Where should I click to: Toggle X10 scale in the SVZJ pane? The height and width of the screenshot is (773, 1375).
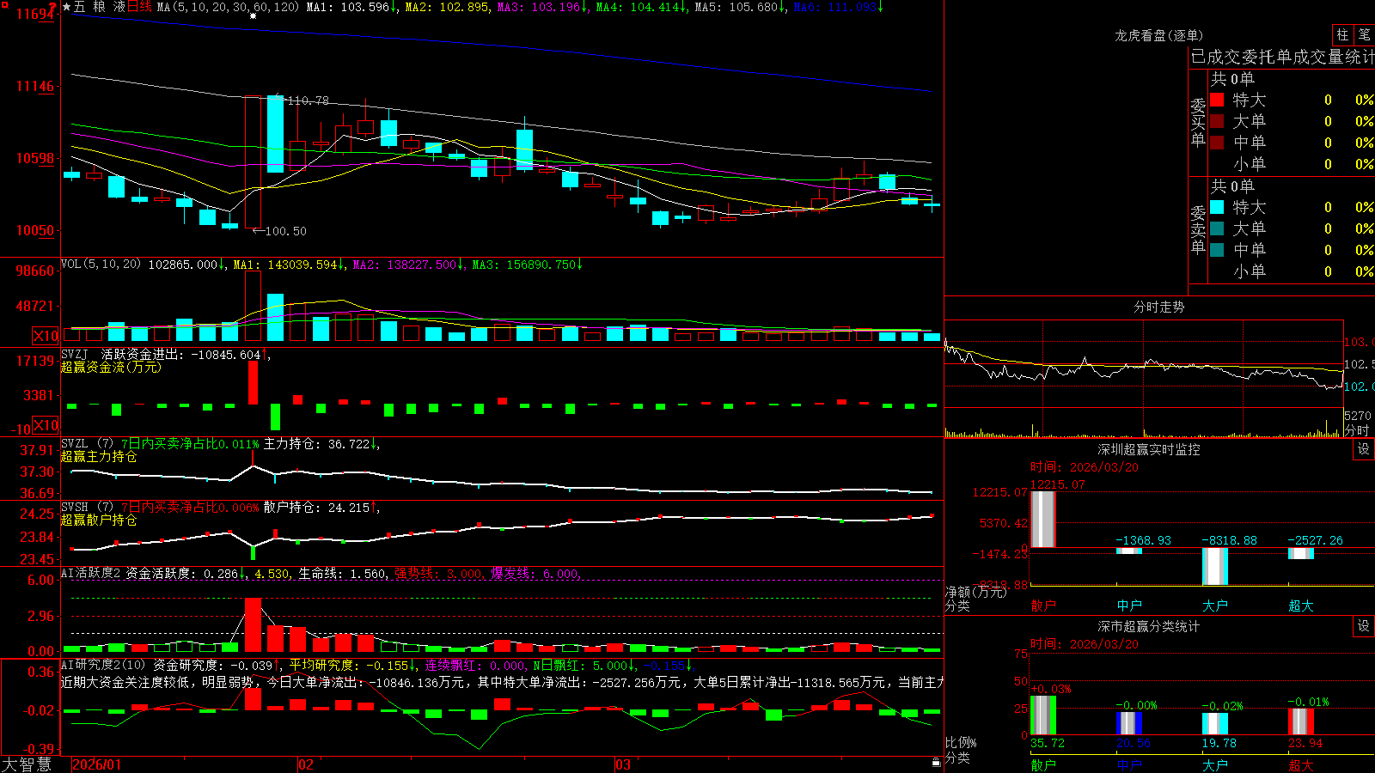coord(46,425)
